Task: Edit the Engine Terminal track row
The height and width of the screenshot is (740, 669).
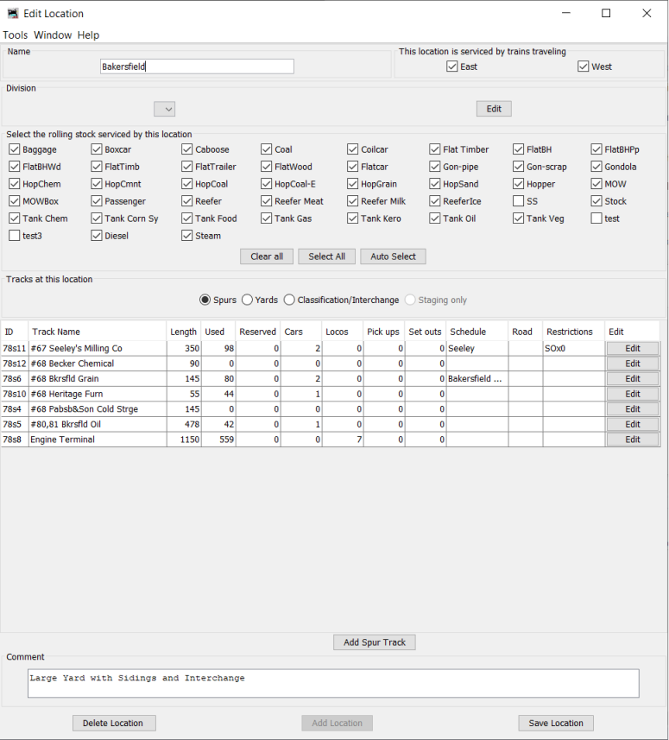Action: pyautogui.click(x=632, y=440)
